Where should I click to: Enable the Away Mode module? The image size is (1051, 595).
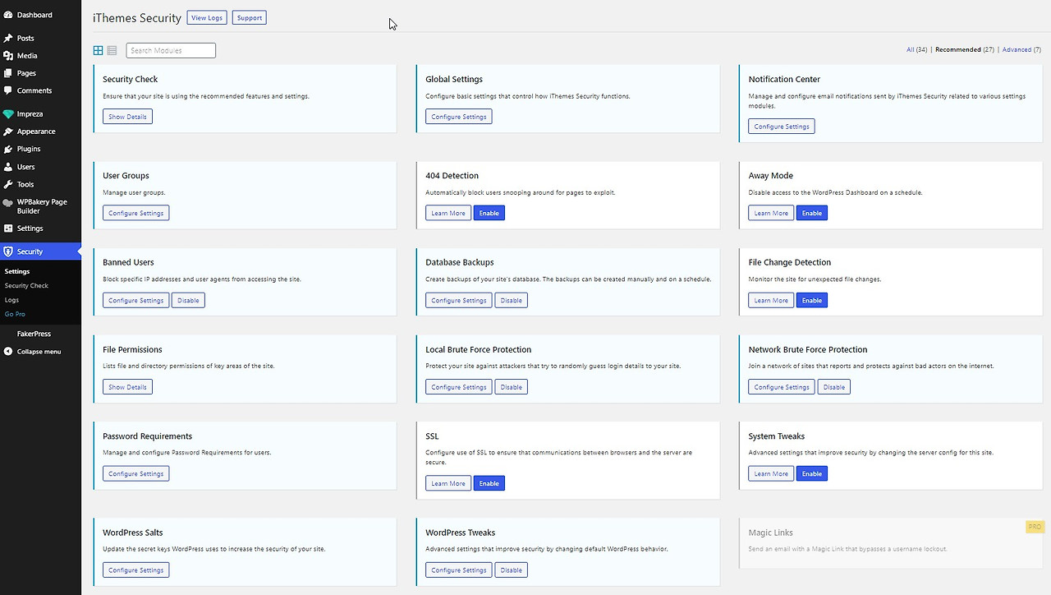(x=812, y=213)
